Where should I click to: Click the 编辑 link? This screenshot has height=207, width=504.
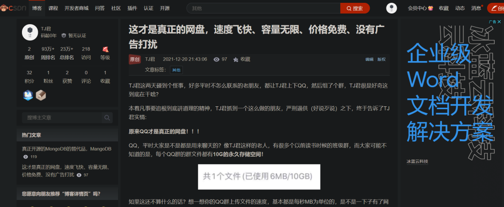click(369, 59)
